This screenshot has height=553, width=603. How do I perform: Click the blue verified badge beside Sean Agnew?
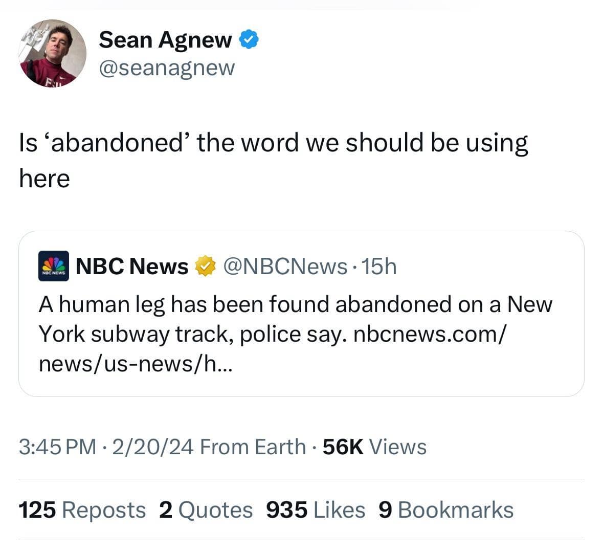click(x=249, y=39)
